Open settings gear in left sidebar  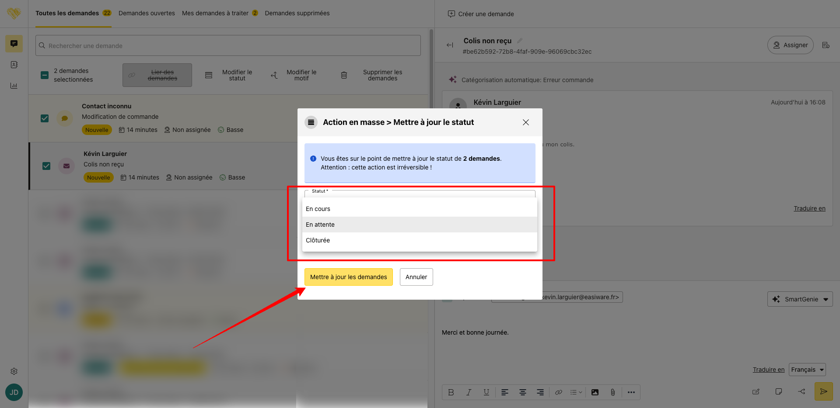[x=14, y=371]
